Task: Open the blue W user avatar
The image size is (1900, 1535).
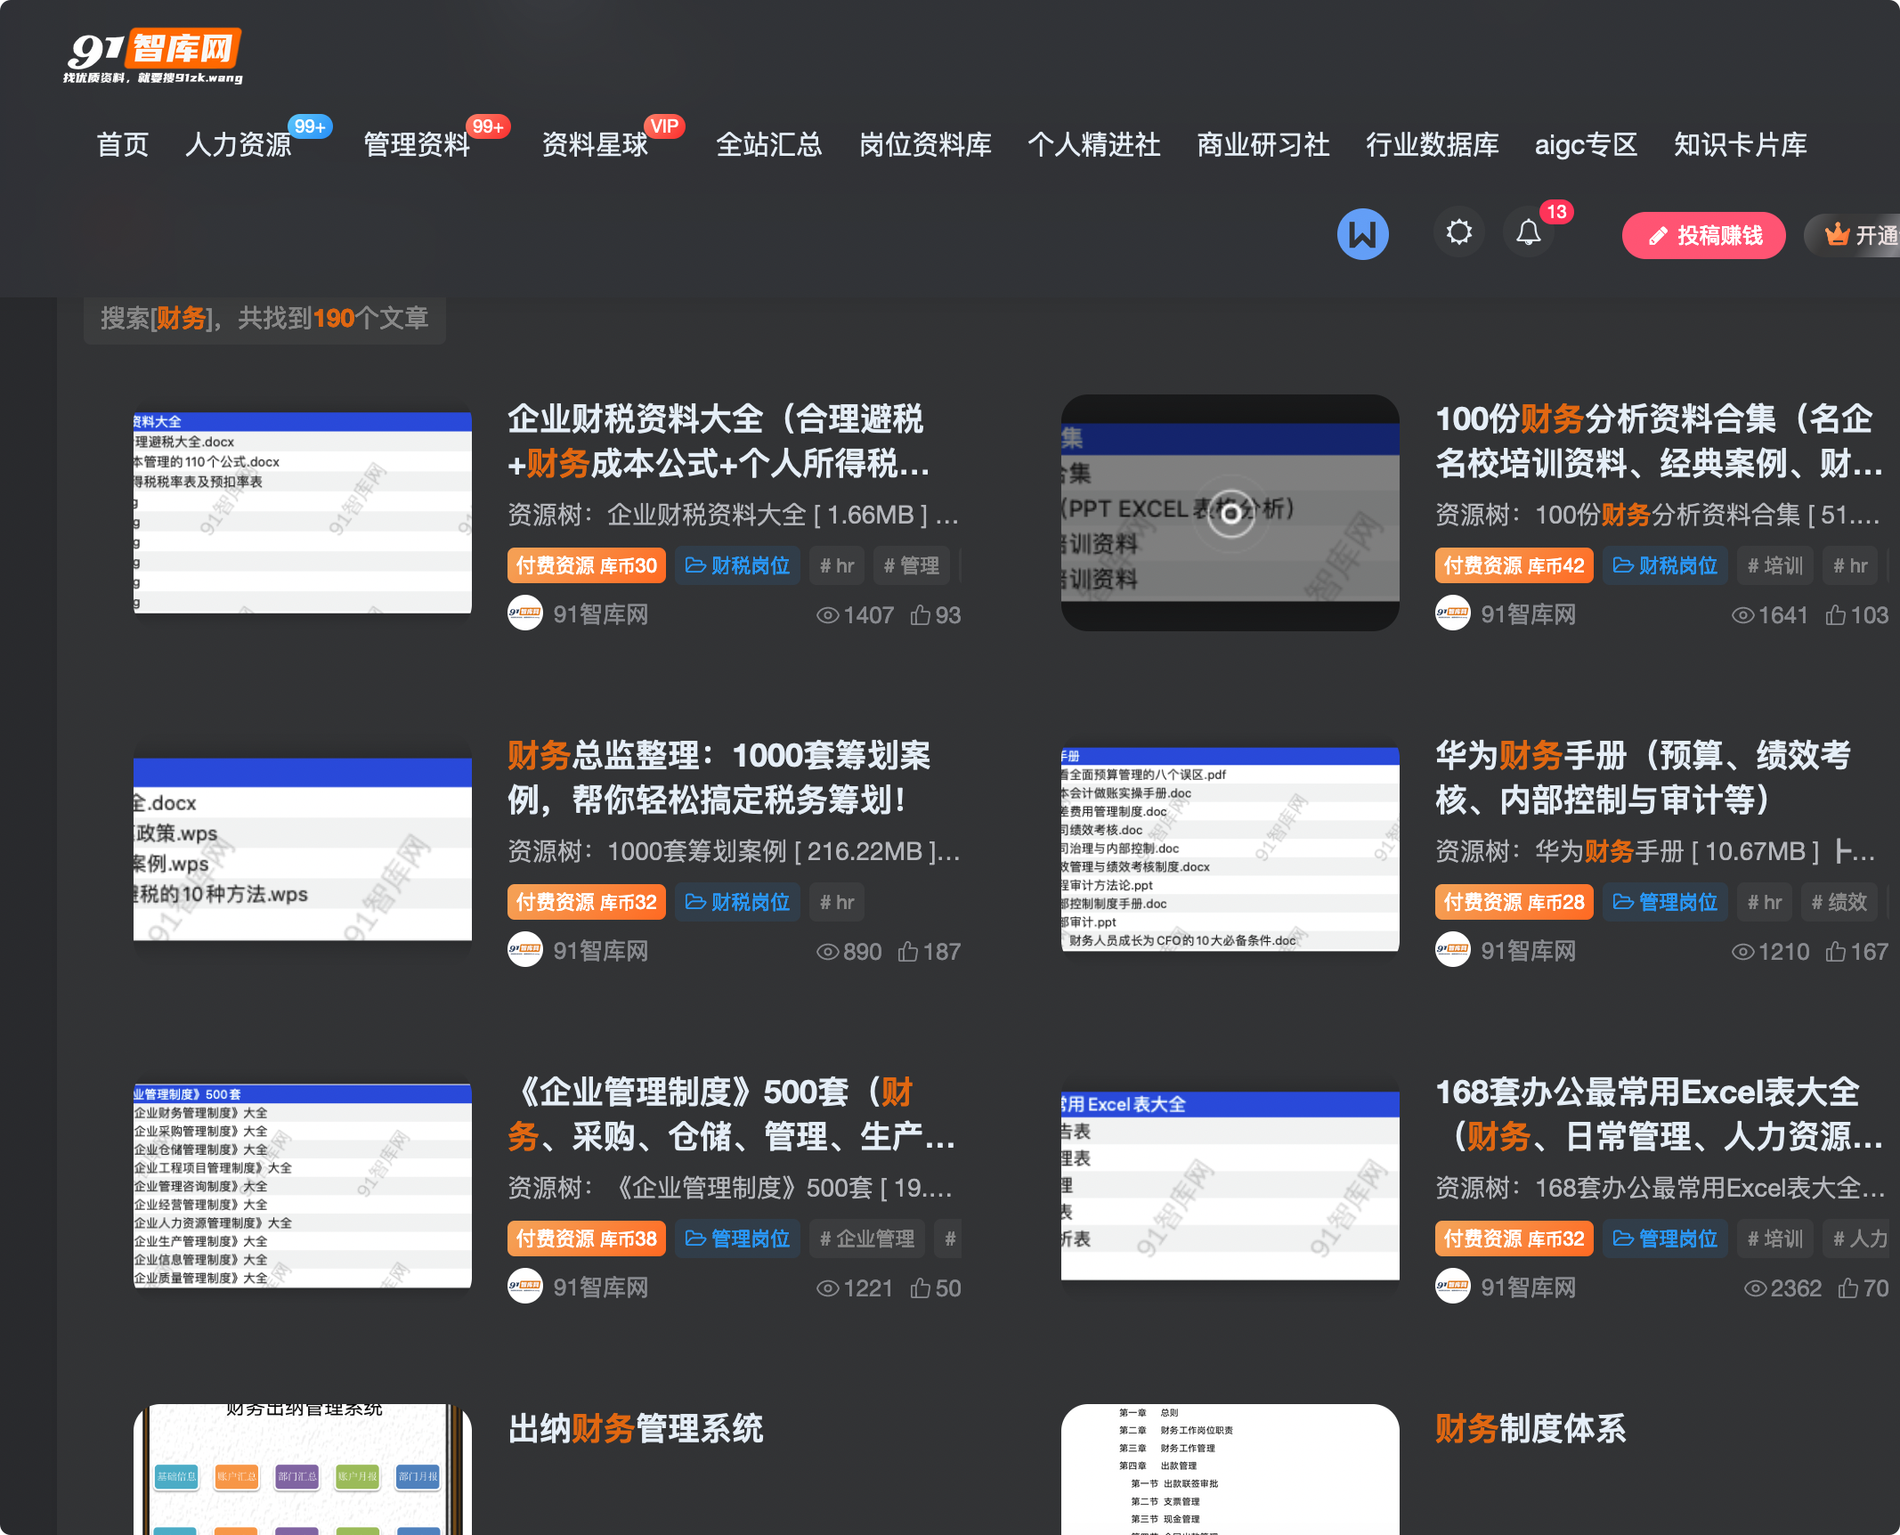Action: click(1362, 234)
